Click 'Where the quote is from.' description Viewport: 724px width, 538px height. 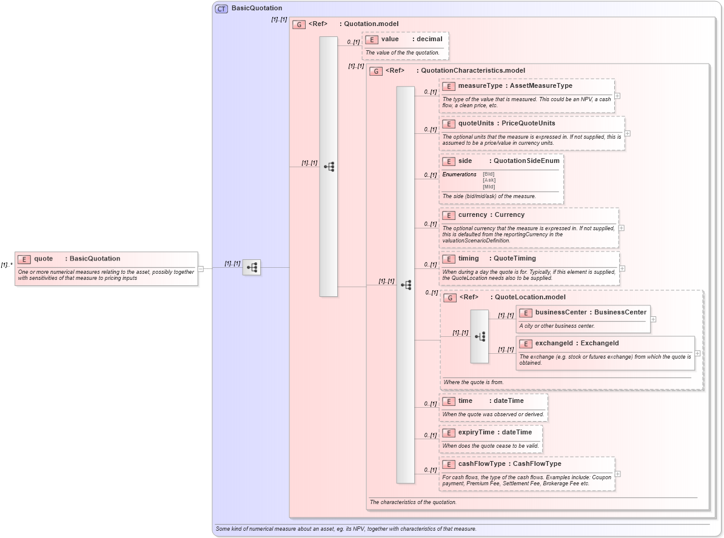(474, 382)
